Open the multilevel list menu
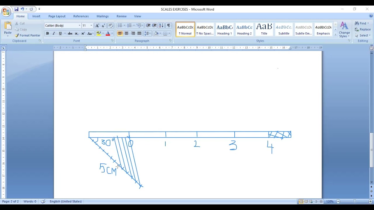Viewport: 374px width, 210px height. coord(139,26)
